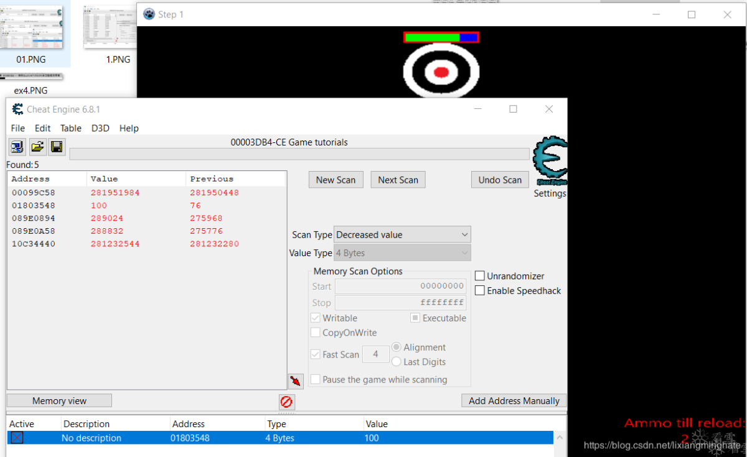Select result row address 00099C58
The height and width of the screenshot is (457, 747).
[x=147, y=193]
